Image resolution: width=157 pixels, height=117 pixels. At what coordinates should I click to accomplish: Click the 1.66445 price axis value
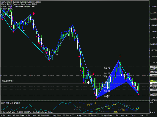tap(153, 7)
